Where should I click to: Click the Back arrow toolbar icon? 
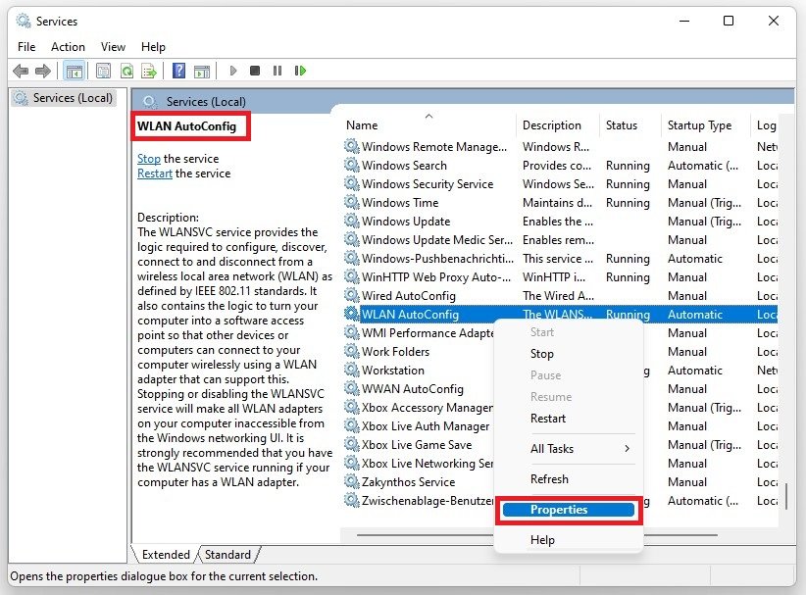click(x=20, y=71)
